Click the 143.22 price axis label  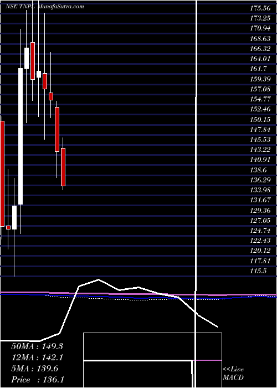pos(260,150)
